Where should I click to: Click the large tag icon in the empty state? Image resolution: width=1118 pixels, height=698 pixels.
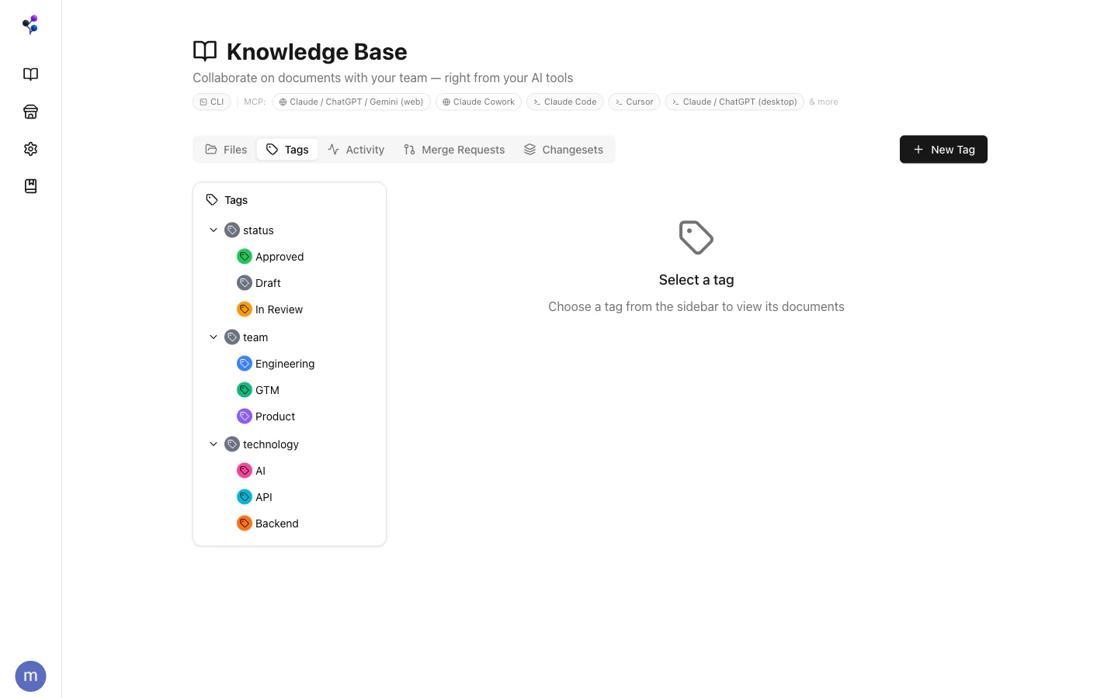tap(696, 237)
